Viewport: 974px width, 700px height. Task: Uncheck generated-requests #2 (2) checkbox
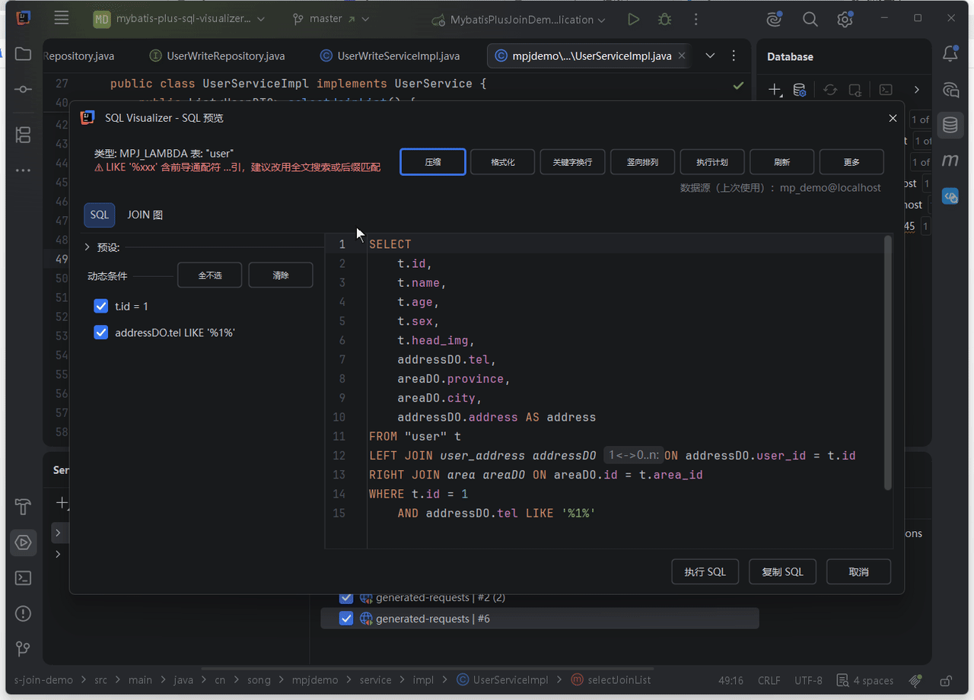346,597
